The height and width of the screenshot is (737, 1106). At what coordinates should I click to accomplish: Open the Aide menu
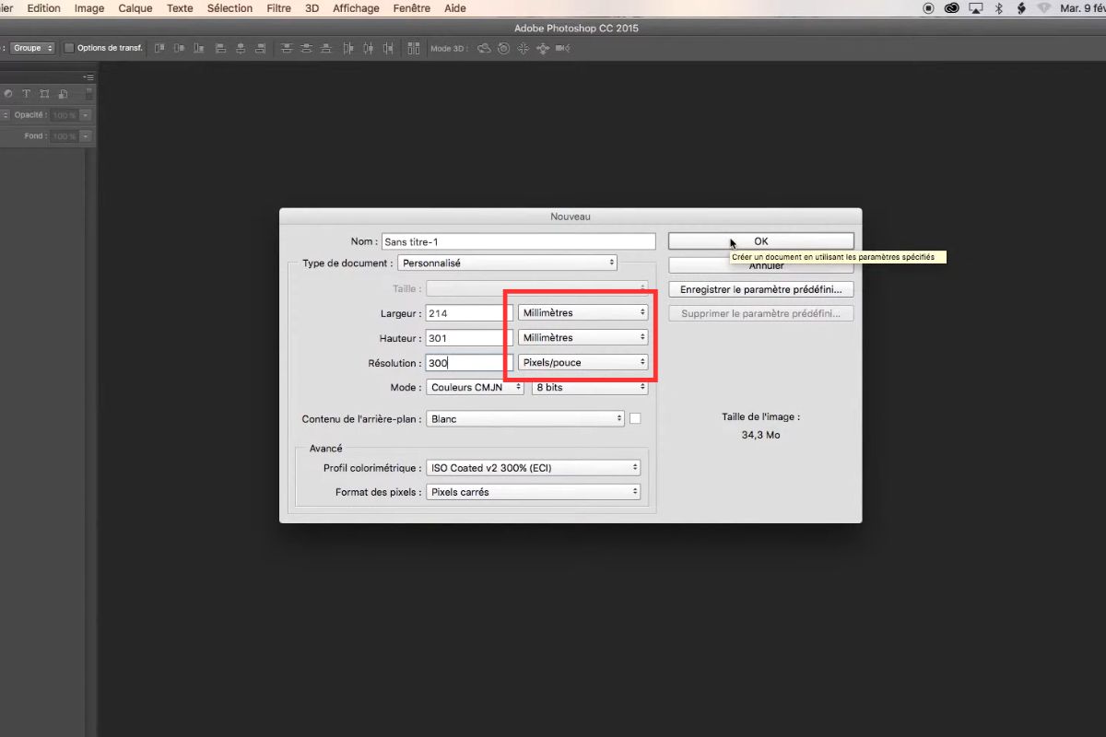click(455, 8)
